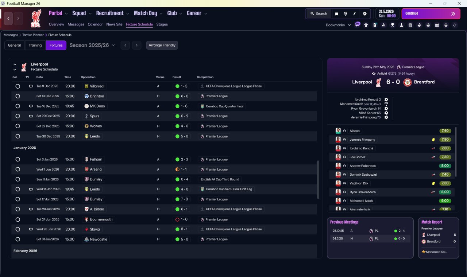Click the shirt icon in the bookmarks bar
467x277 pixels.
click(366, 25)
